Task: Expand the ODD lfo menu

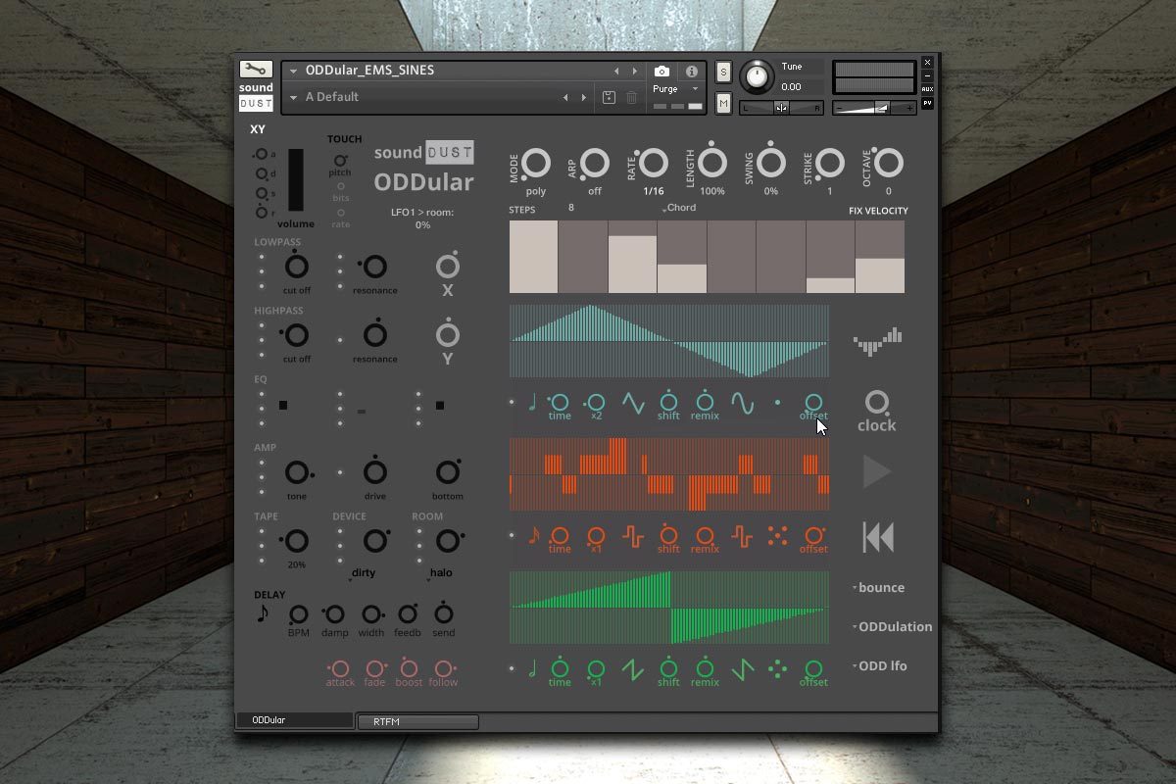Action: [879, 666]
